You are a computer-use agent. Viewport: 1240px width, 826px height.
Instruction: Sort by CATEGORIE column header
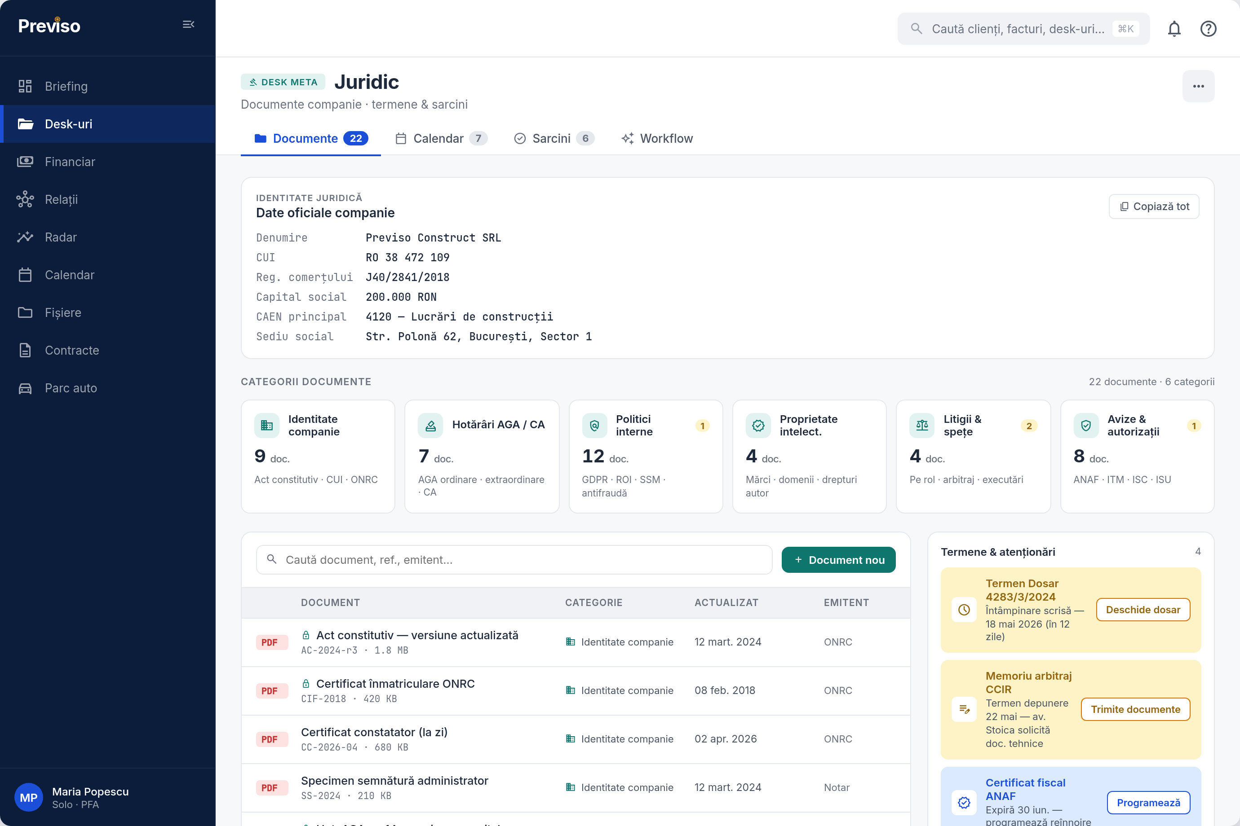pyautogui.click(x=593, y=602)
